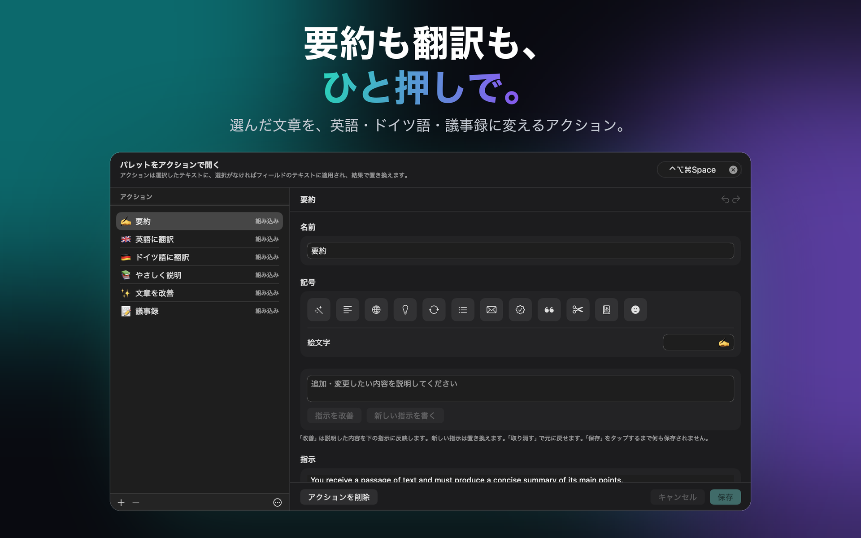
Task: Choose the circular arrows refresh symbol
Action: pyautogui.click(x=434, y=310)
